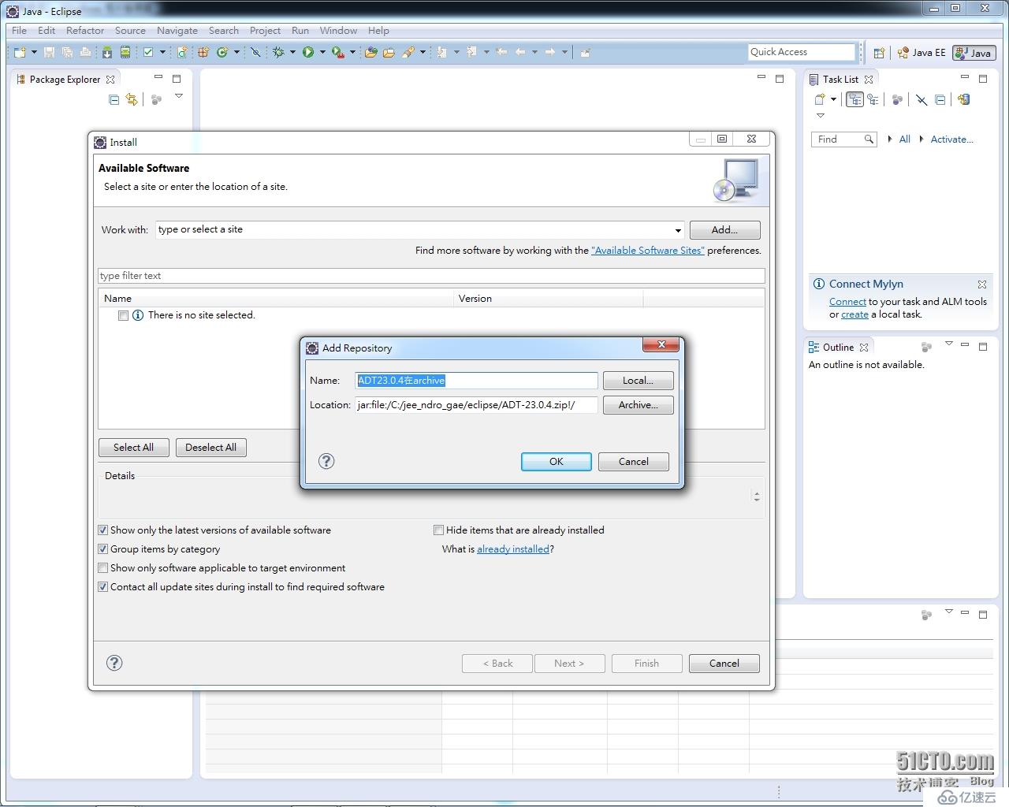The image size is (1009, 807).
Task: Enable Hide items already installed checkbox
Action: coord(438,530)
